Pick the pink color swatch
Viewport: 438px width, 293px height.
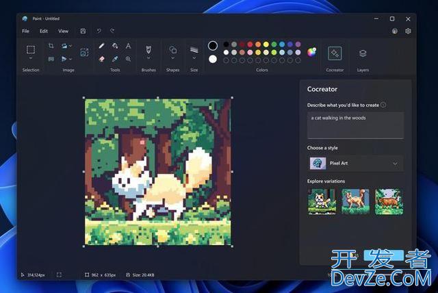coord(250,52)
